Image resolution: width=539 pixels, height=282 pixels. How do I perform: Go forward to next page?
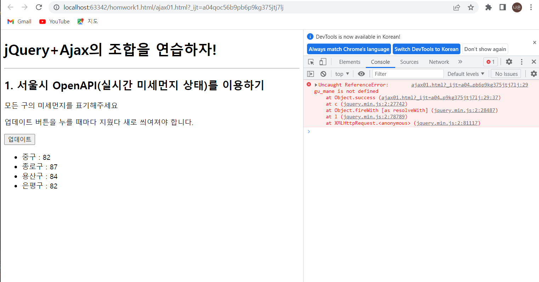(x=25, y=7)
